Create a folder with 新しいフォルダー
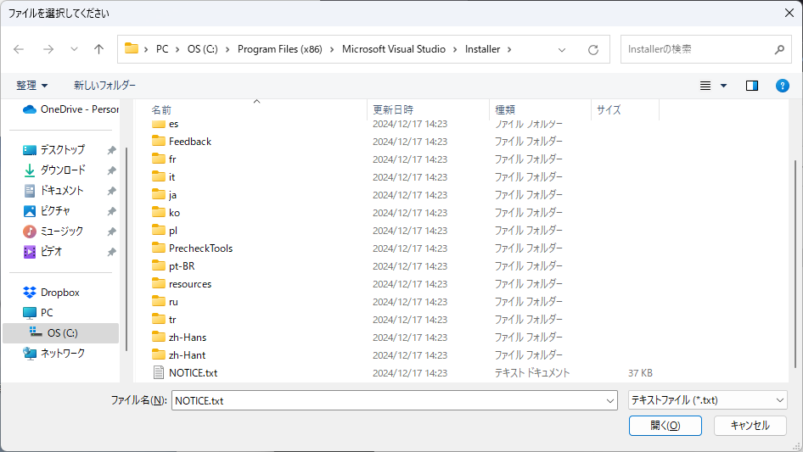 104,86
